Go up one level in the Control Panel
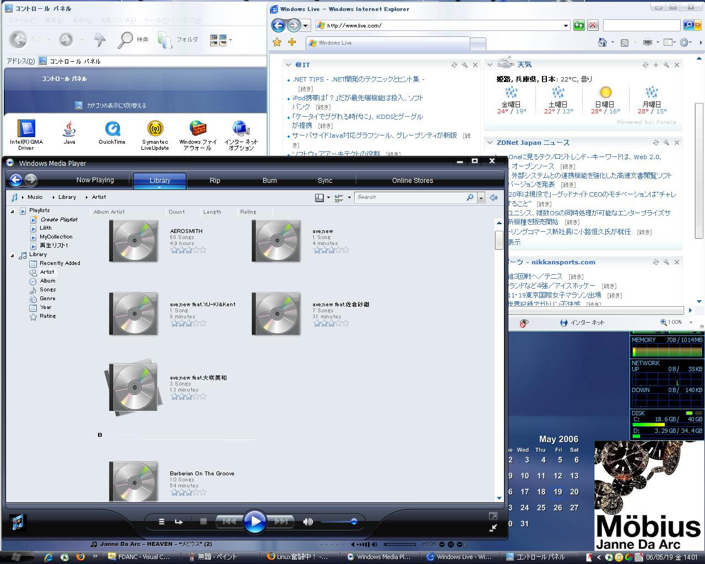Viewport: 705px width, 564px height. click(x=100, y=39)
